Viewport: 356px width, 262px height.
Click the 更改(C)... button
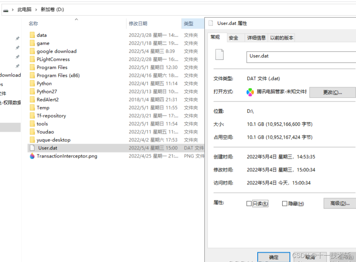pos(332,92)
